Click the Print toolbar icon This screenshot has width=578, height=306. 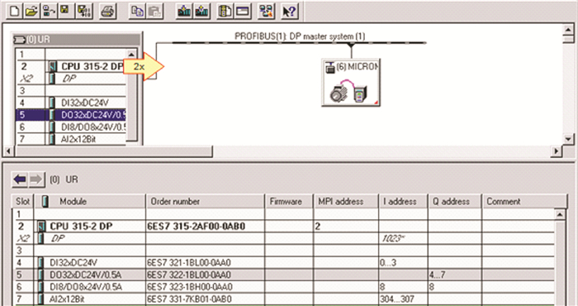(107, 12)
